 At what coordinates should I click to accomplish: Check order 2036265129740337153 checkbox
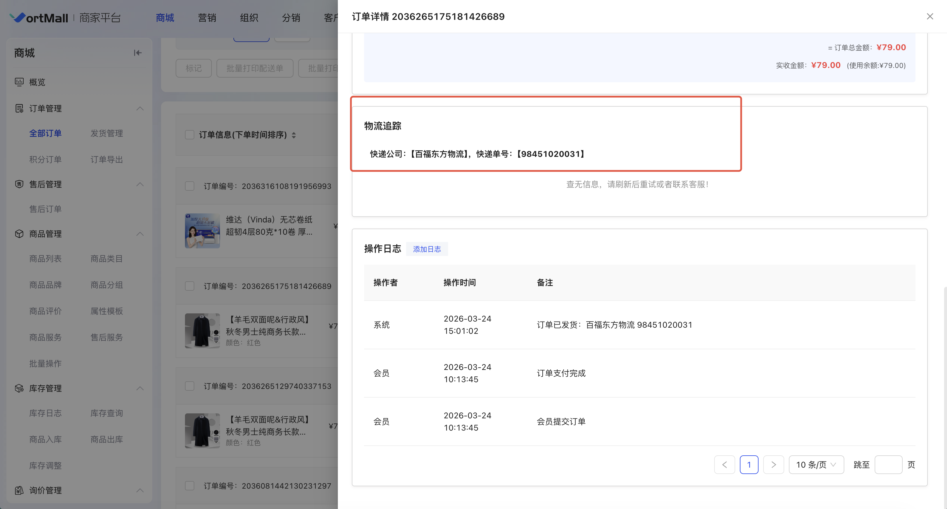[x=190, y=386]
